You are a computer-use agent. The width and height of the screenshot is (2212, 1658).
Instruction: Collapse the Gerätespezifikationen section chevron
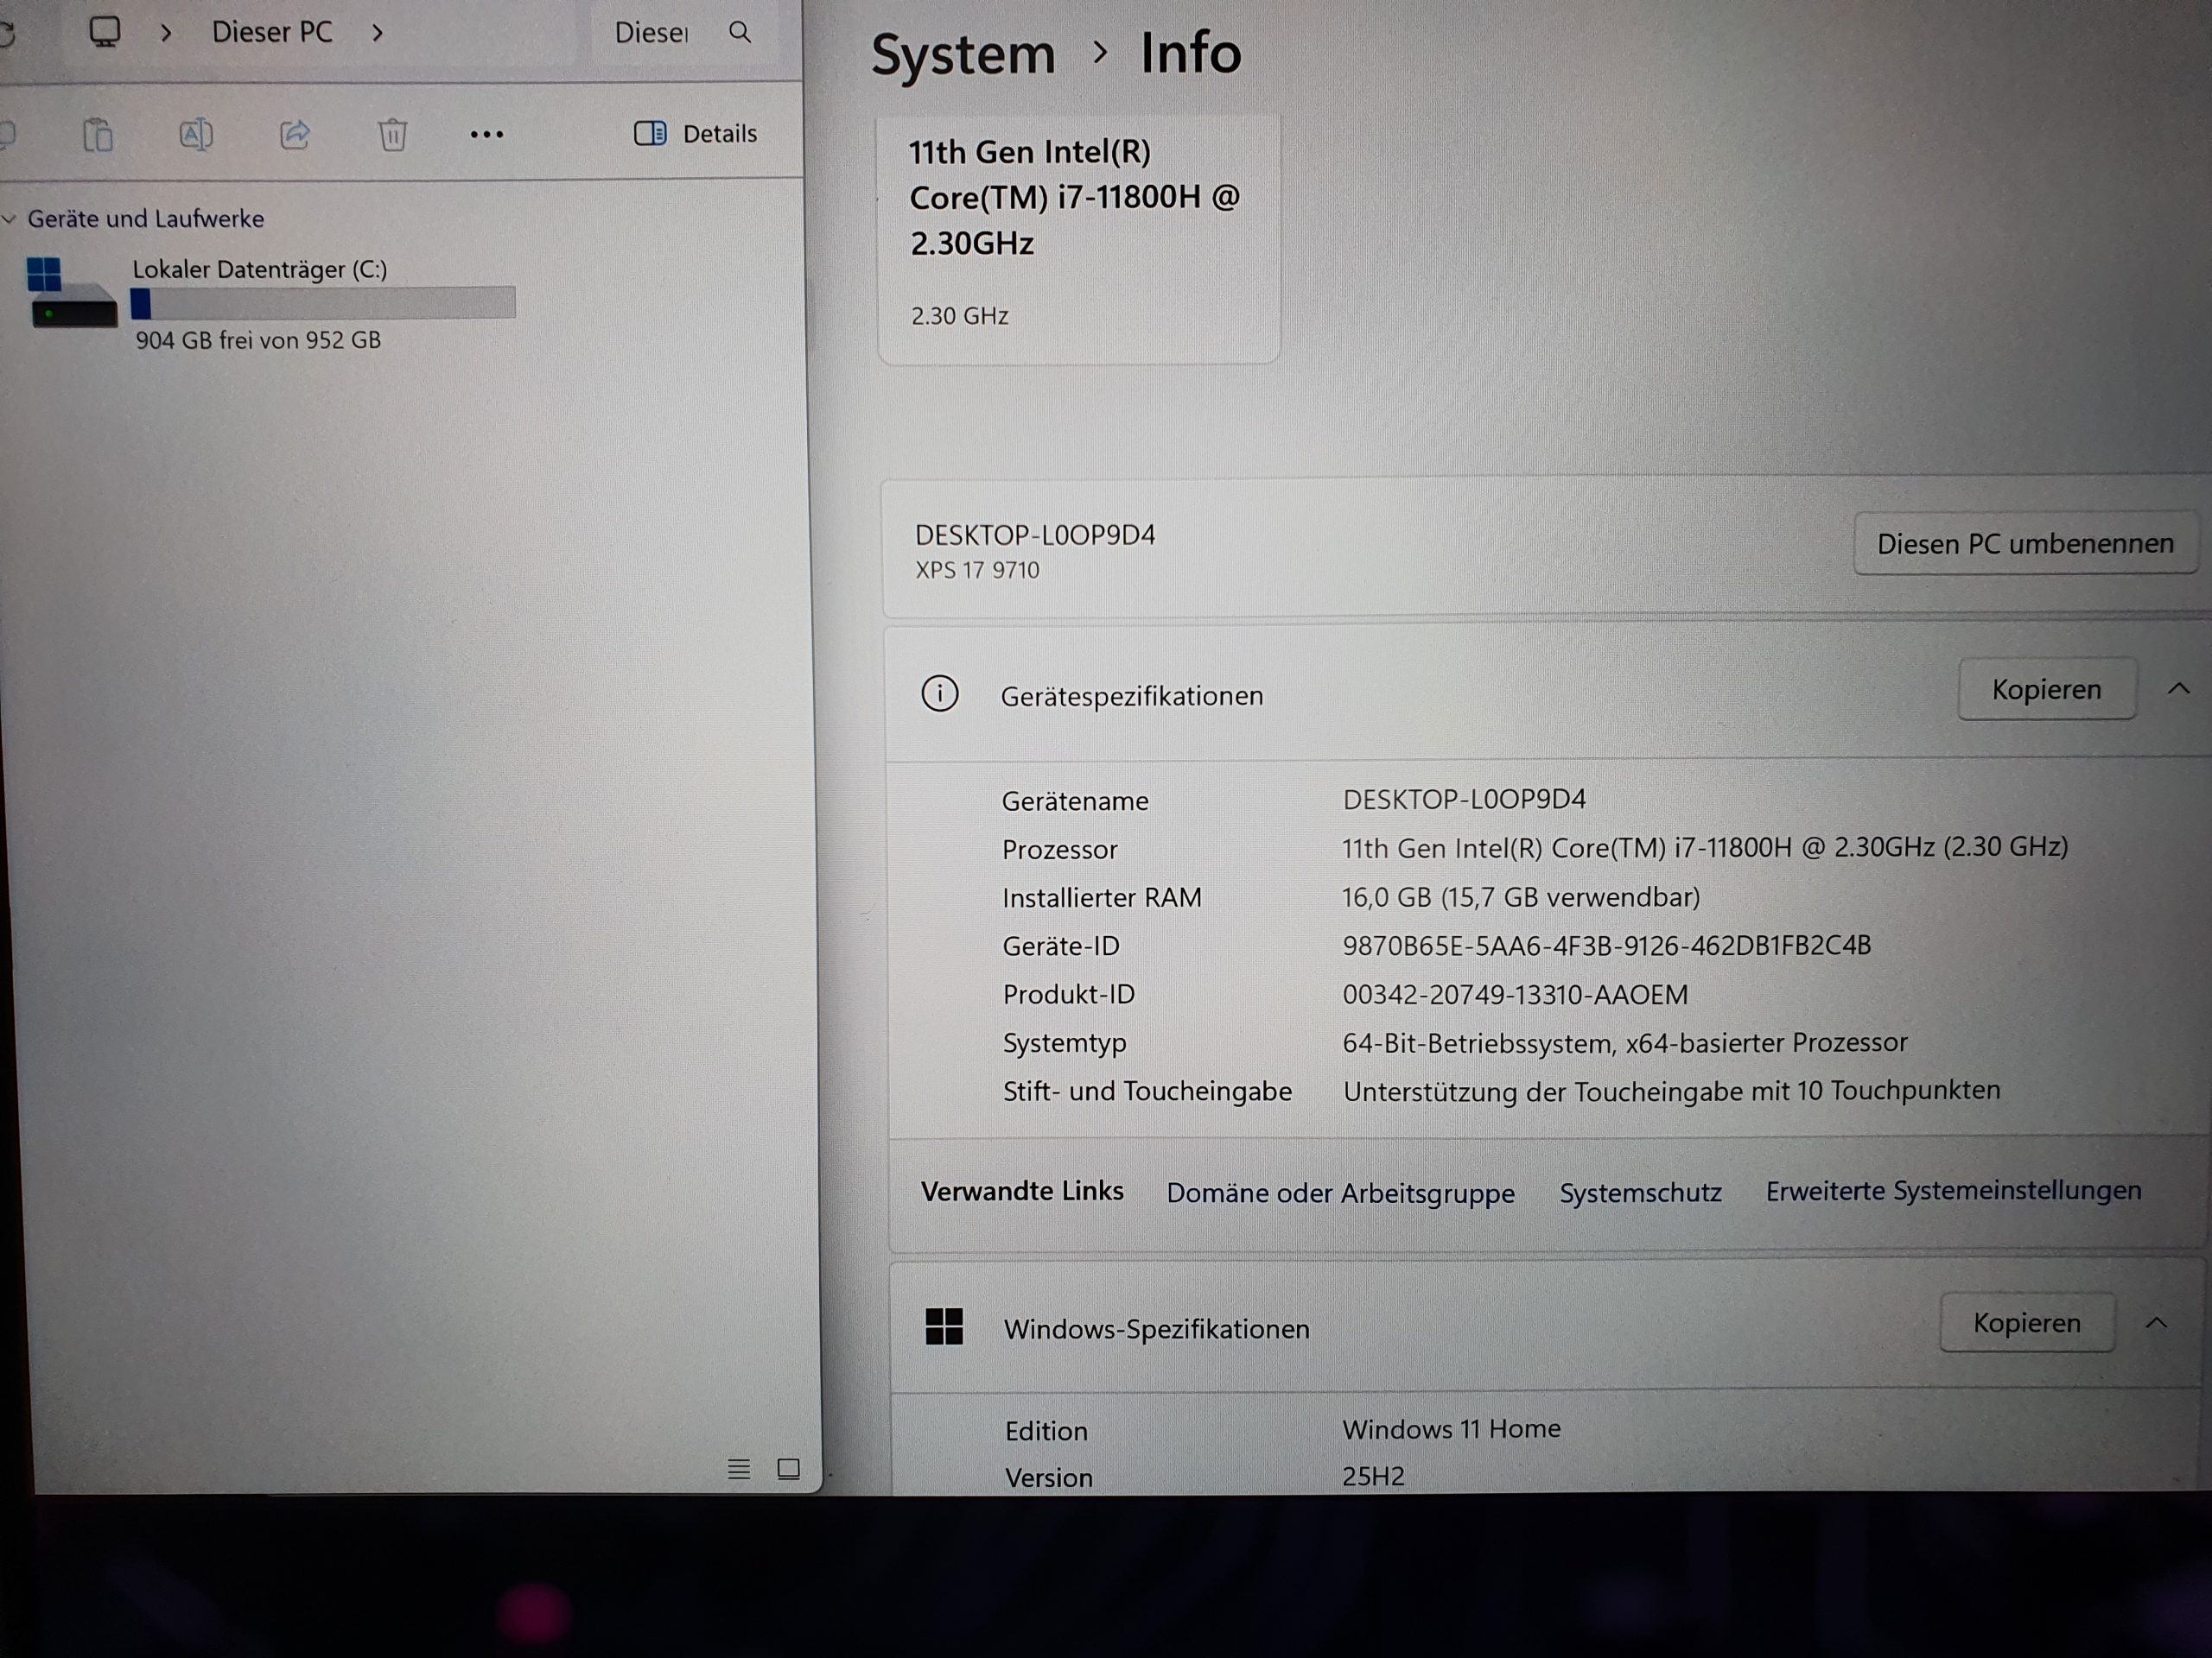(x=2178, y=688)
